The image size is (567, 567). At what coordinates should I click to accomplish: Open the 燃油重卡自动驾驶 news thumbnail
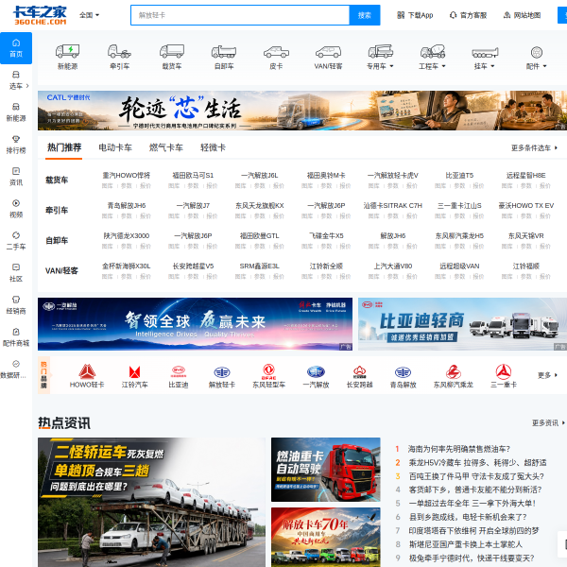[x=326, y=470]
